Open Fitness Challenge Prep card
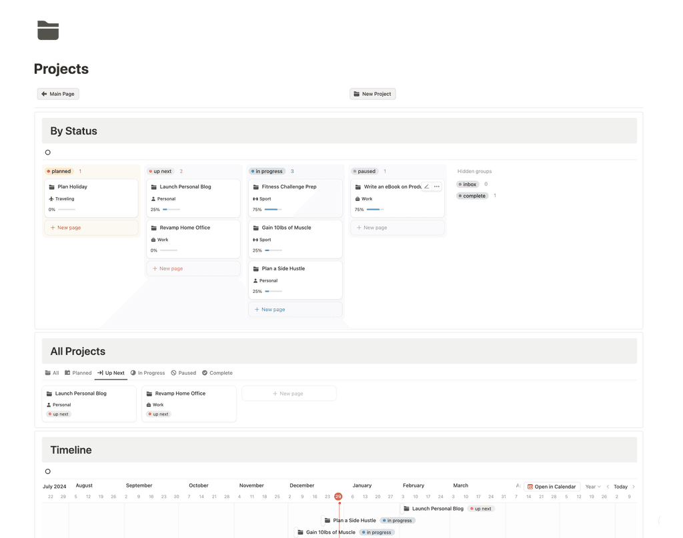683x538 pixels. coord(295,198)
